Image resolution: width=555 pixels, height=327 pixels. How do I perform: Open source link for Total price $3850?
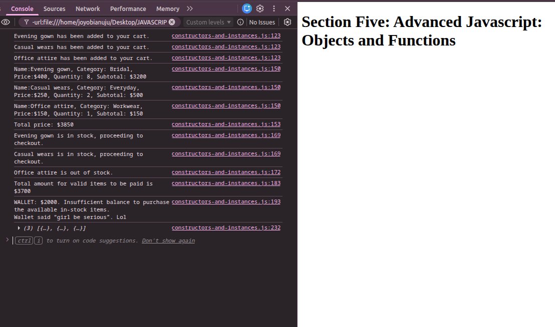tap(226, 124)
